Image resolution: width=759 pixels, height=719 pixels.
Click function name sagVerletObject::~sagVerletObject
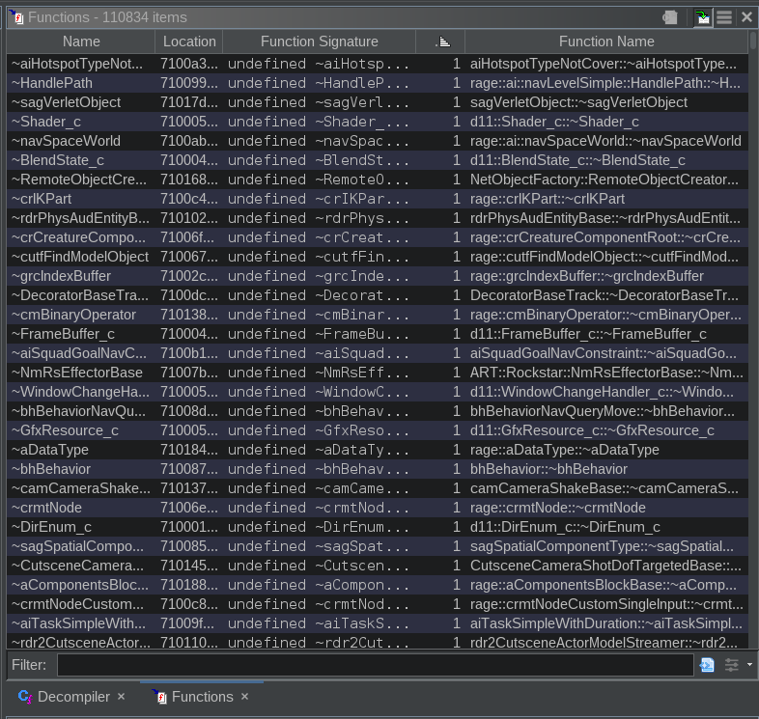[x=578, y=102]
